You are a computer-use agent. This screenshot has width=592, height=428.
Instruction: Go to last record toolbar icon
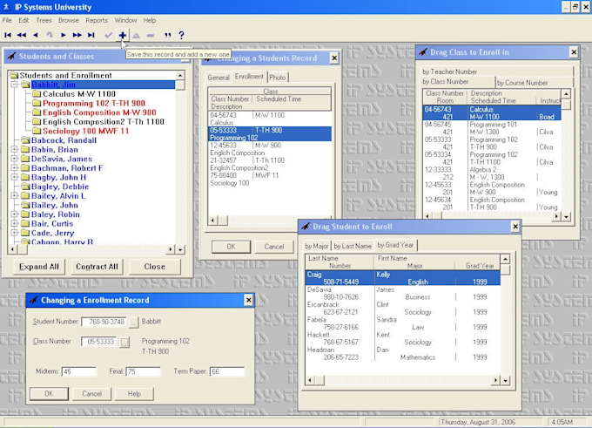coord(91,35)
